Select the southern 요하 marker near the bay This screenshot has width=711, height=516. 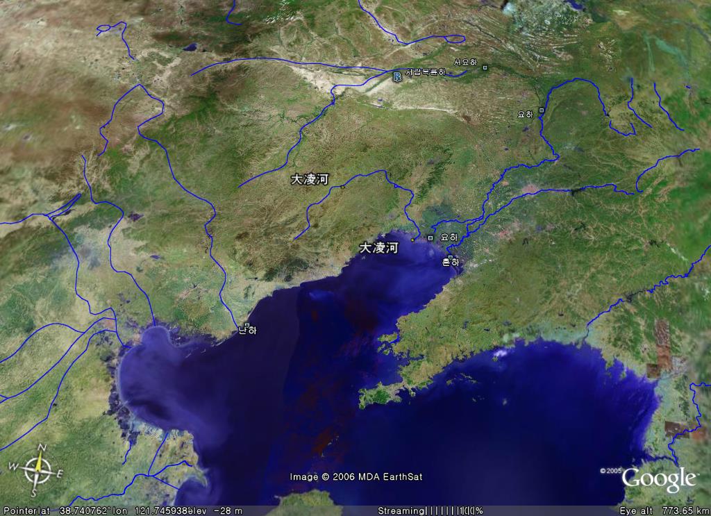pyautogui.click(x=430, y=238)
